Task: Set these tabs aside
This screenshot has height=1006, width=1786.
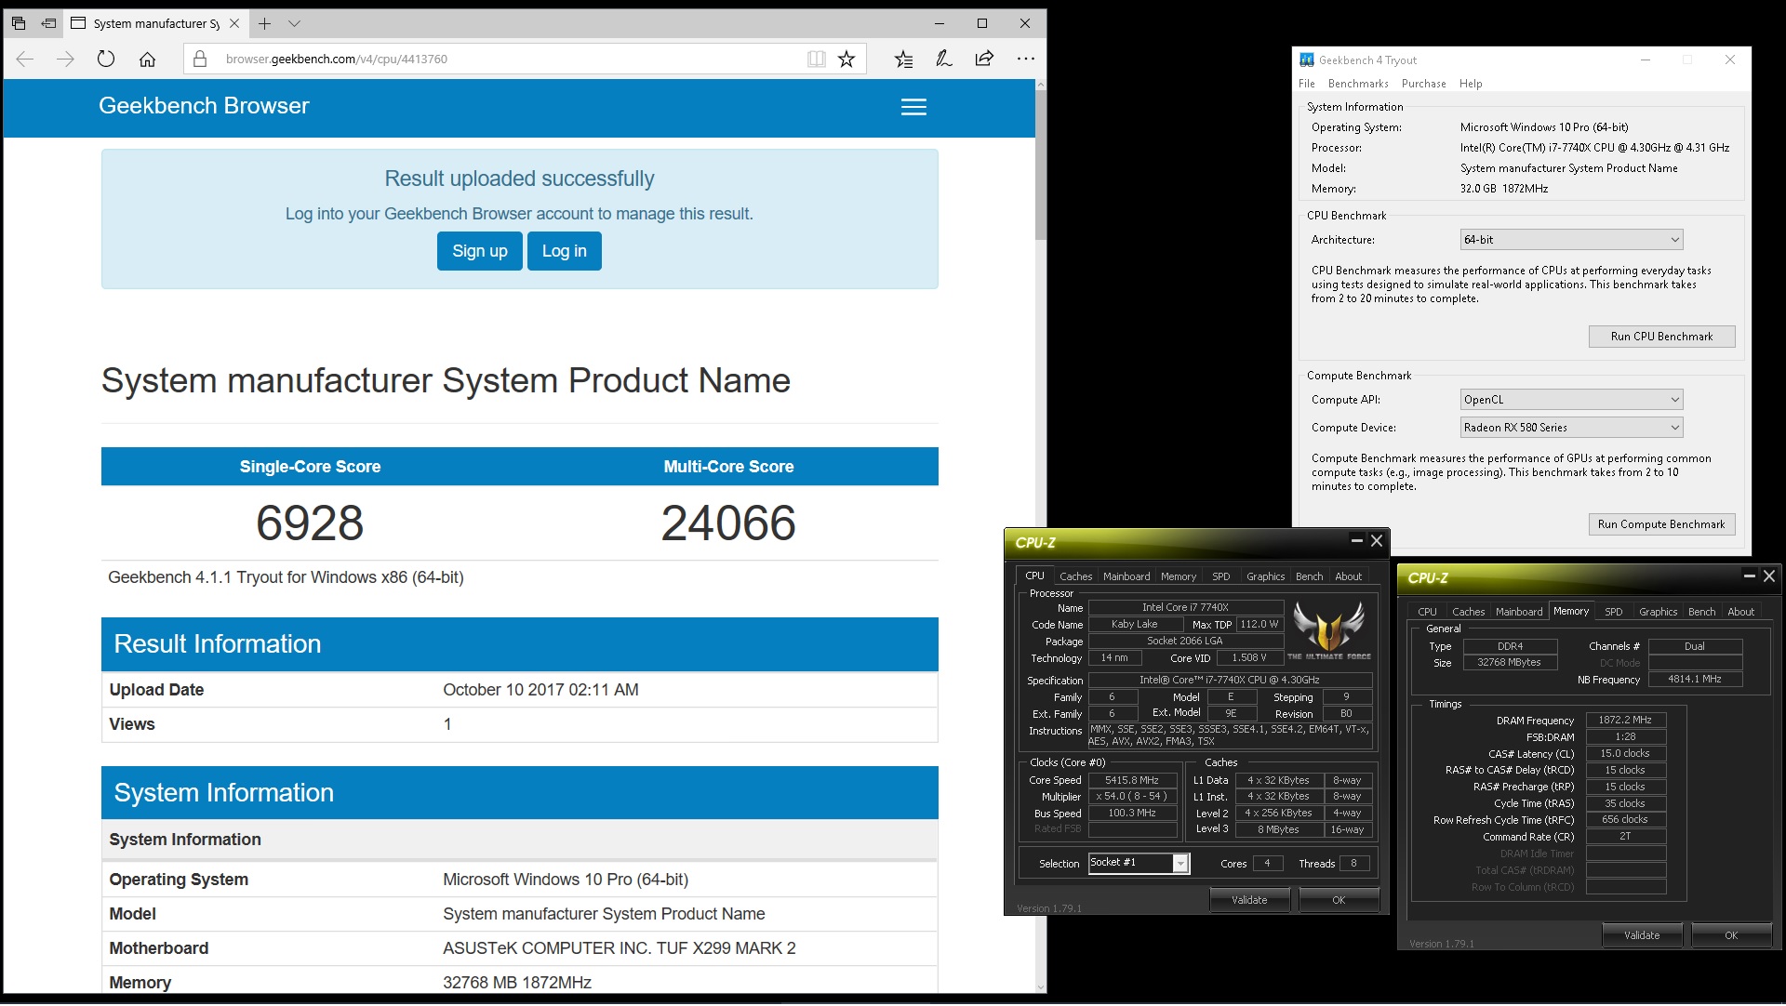Action: point(49,23)
